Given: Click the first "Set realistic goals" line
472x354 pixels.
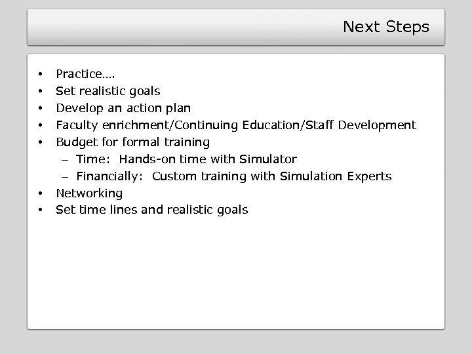Looking at the screenshot, I should click(x=108, y=91).
